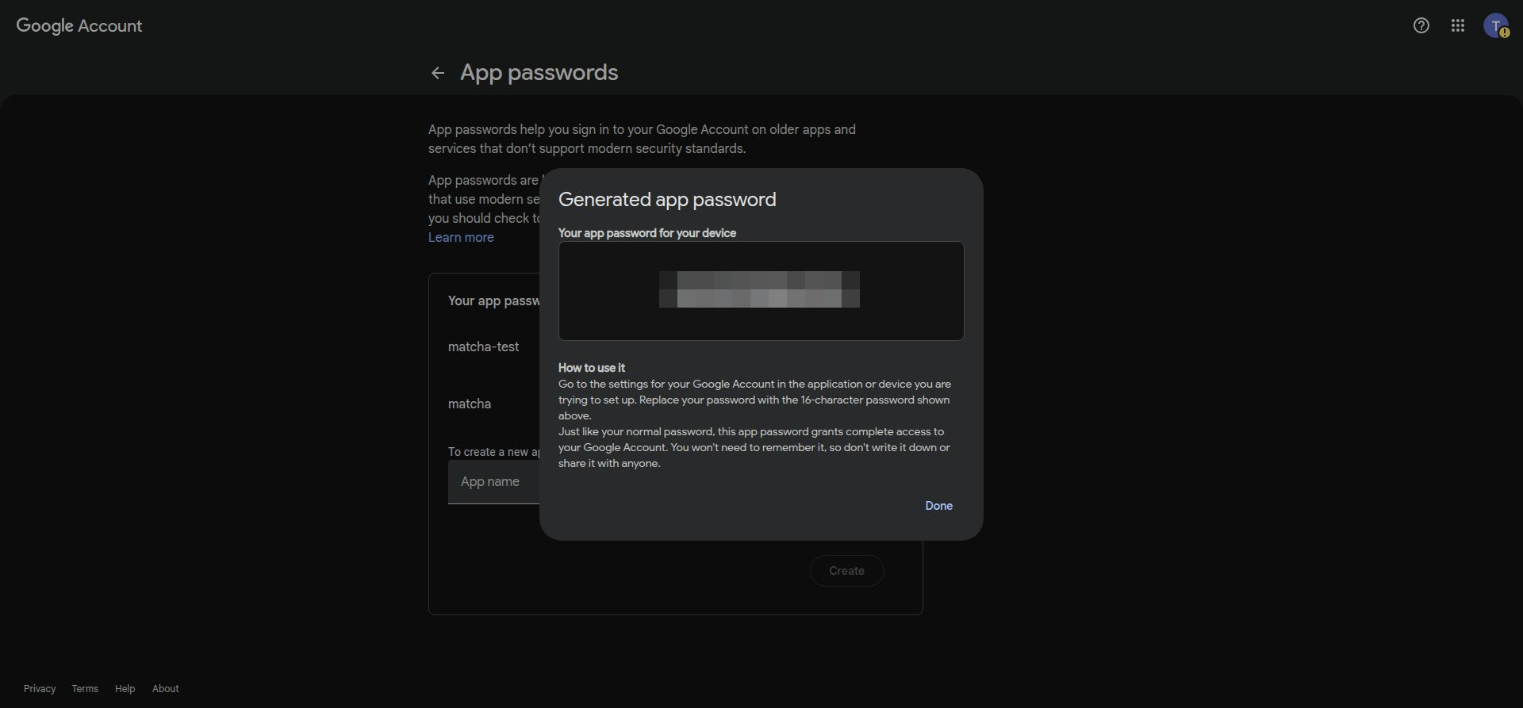Open the Help footer link

click(x=125, y=688)
